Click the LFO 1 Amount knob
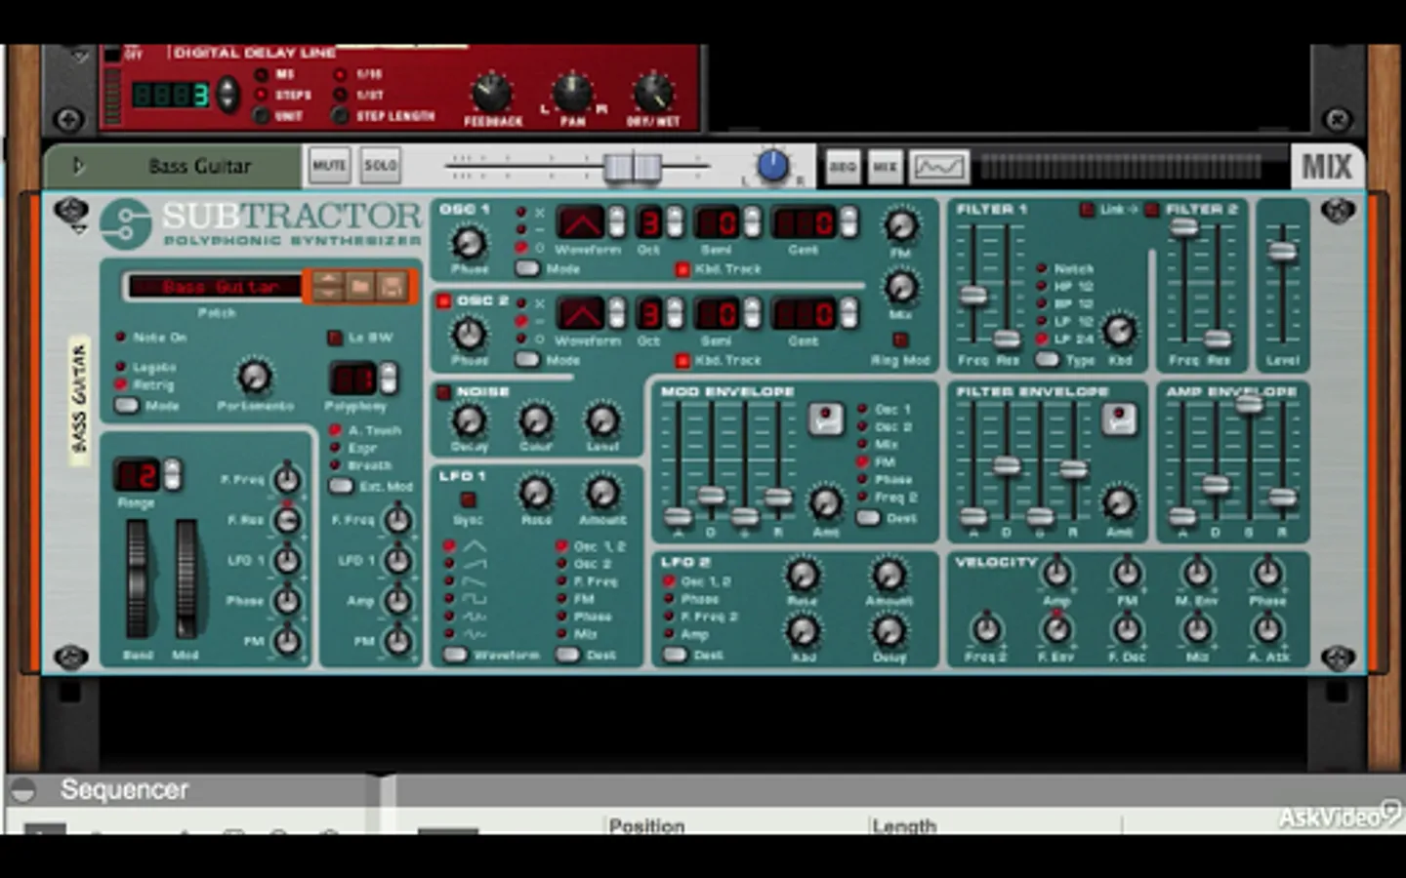This screenshot has height=878, width=1406. pyautogui.click(x=602, y=494)
